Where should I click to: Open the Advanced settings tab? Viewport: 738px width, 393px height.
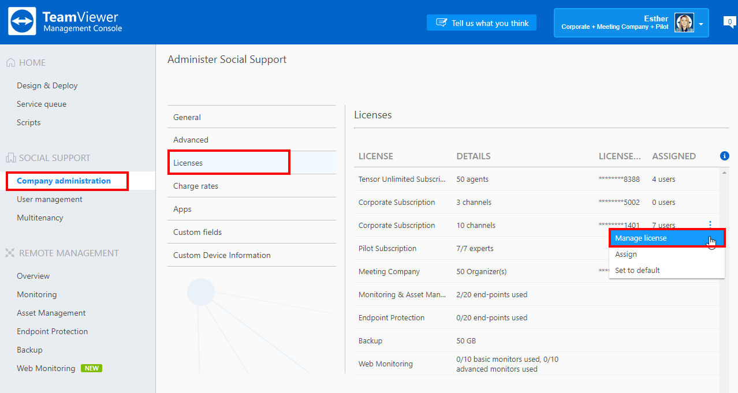point(252,140)
